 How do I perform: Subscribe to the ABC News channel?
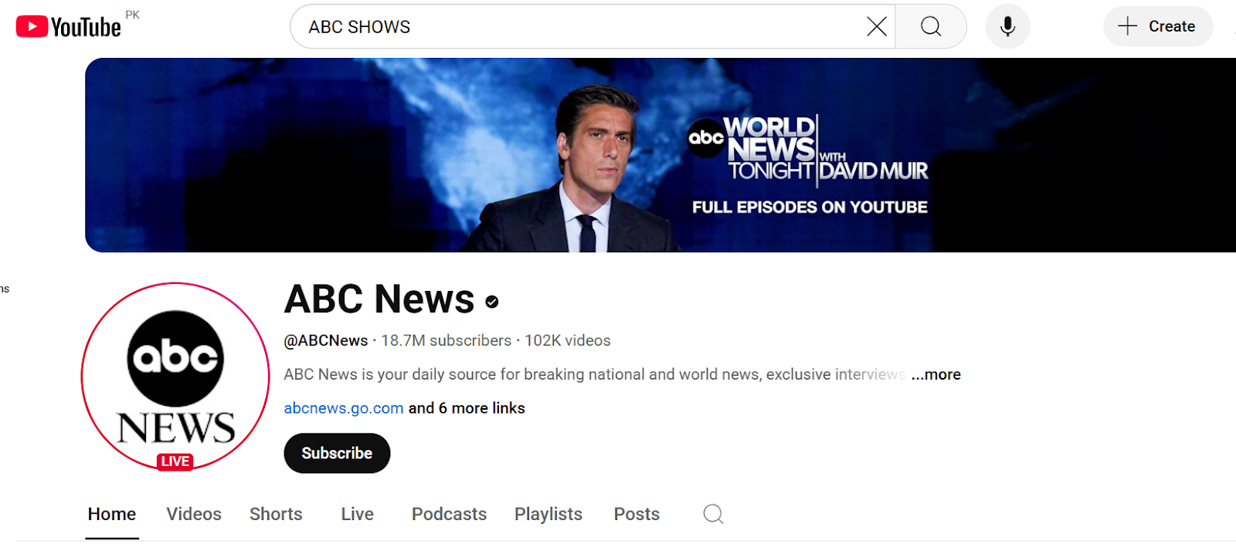[x=337, y=453]
